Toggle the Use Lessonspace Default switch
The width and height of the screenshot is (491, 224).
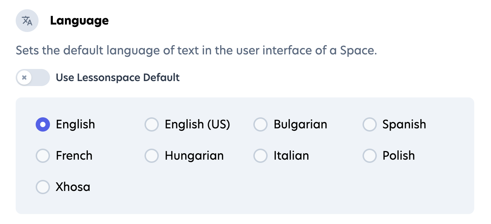pyautogui.click(x=32, y=78)
